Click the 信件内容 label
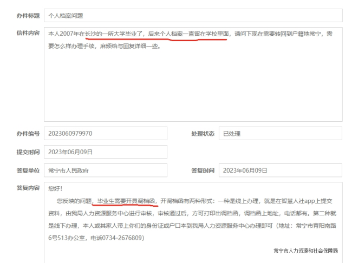This screenshot has height=263, width=352. (x=28, y=33)
